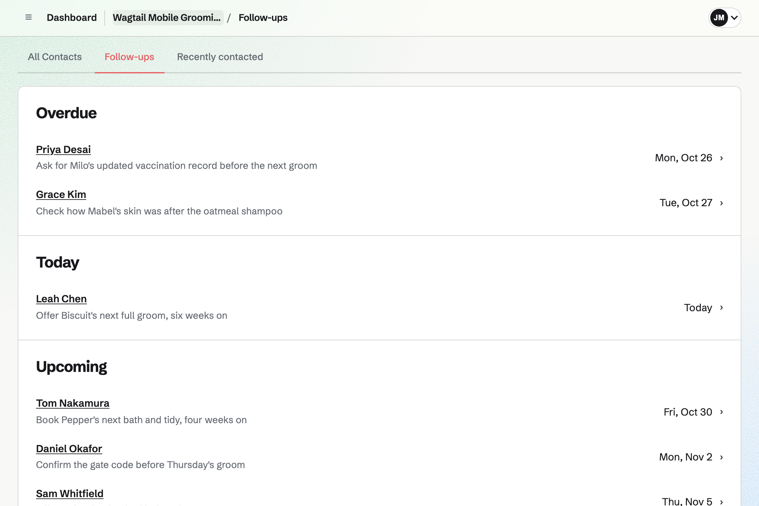Click the Thu, Nov 5 due date
Image resolution: width=759 pixels, height=506 pixels.
click(687, 501)
